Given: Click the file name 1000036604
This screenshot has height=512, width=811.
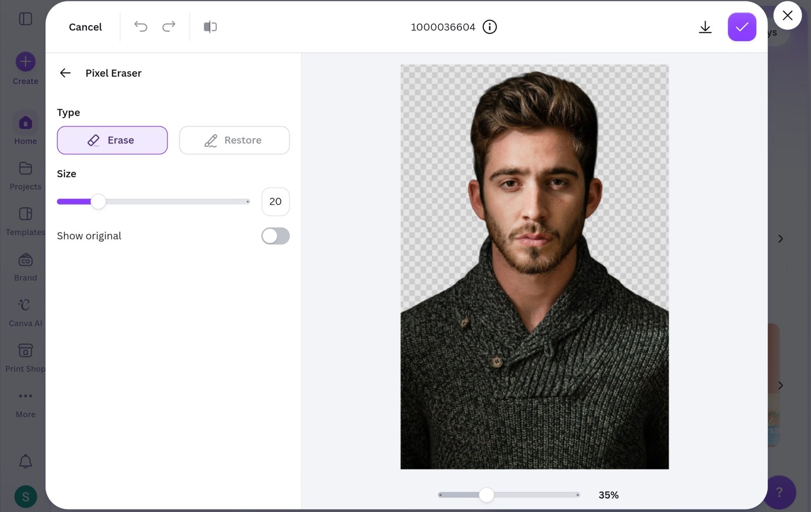Looking at the screenshot, I should coord(443,27).
